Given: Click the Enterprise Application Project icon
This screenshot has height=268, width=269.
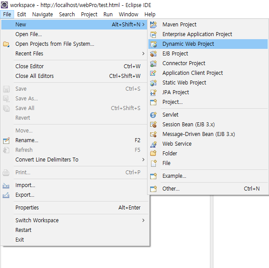Looking at the screenshot, I should click(x=153, y=34).
